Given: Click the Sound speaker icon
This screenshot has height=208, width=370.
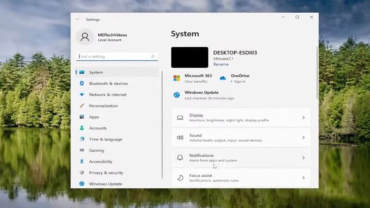Looking at the screenshot, I should point(180,138).
